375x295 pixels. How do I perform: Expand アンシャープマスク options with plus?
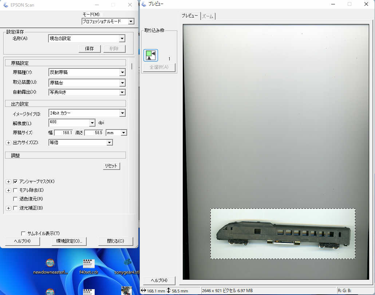(8, 182)
